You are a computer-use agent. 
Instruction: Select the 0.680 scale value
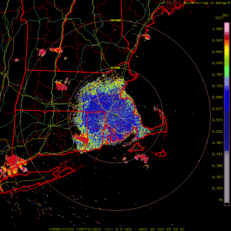217,97
